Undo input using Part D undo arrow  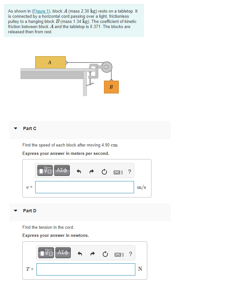click(80, 253)
